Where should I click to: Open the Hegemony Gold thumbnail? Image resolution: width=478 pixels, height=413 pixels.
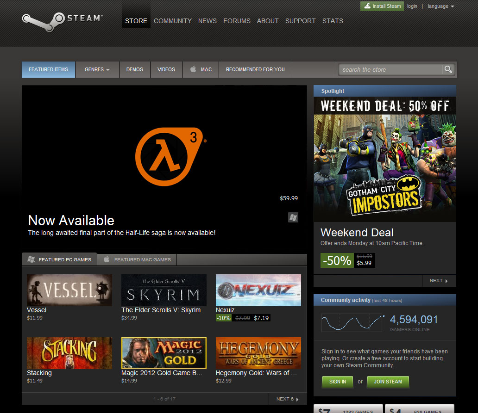click(x=258, y=353)
